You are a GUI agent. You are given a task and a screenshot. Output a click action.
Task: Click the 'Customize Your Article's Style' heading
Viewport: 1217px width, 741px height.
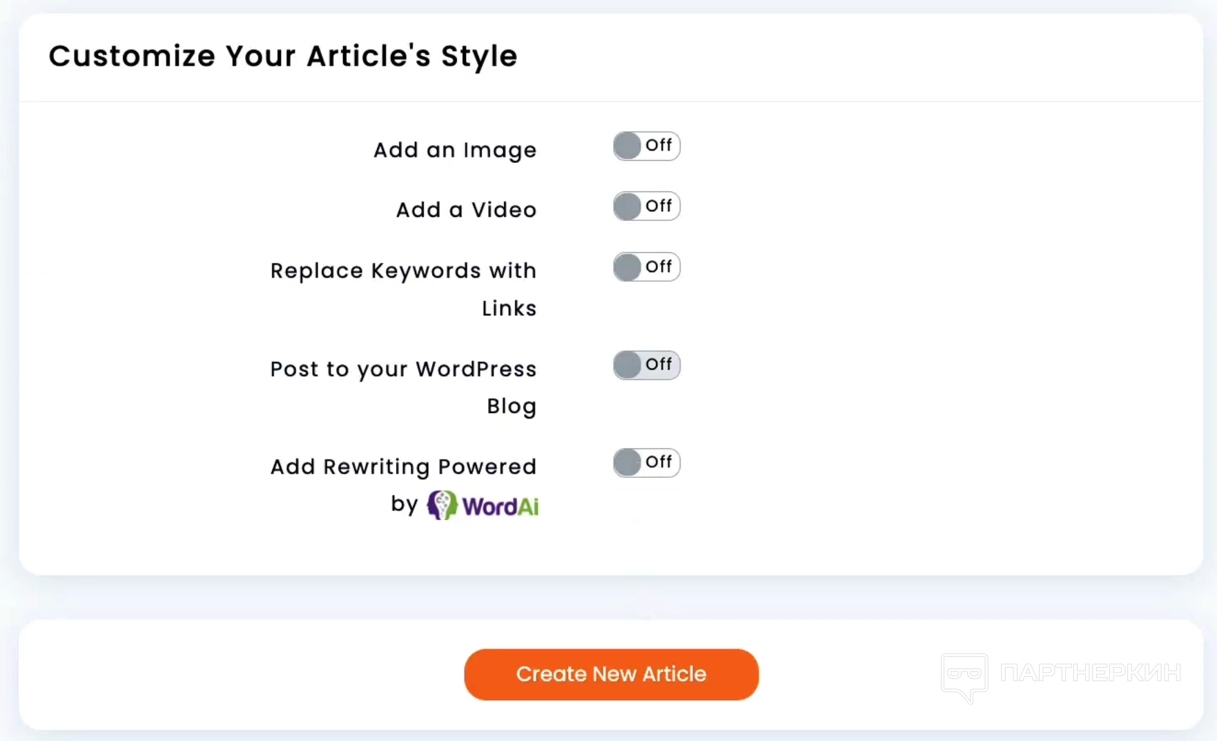pyautogui.click(x=283, y=56)
